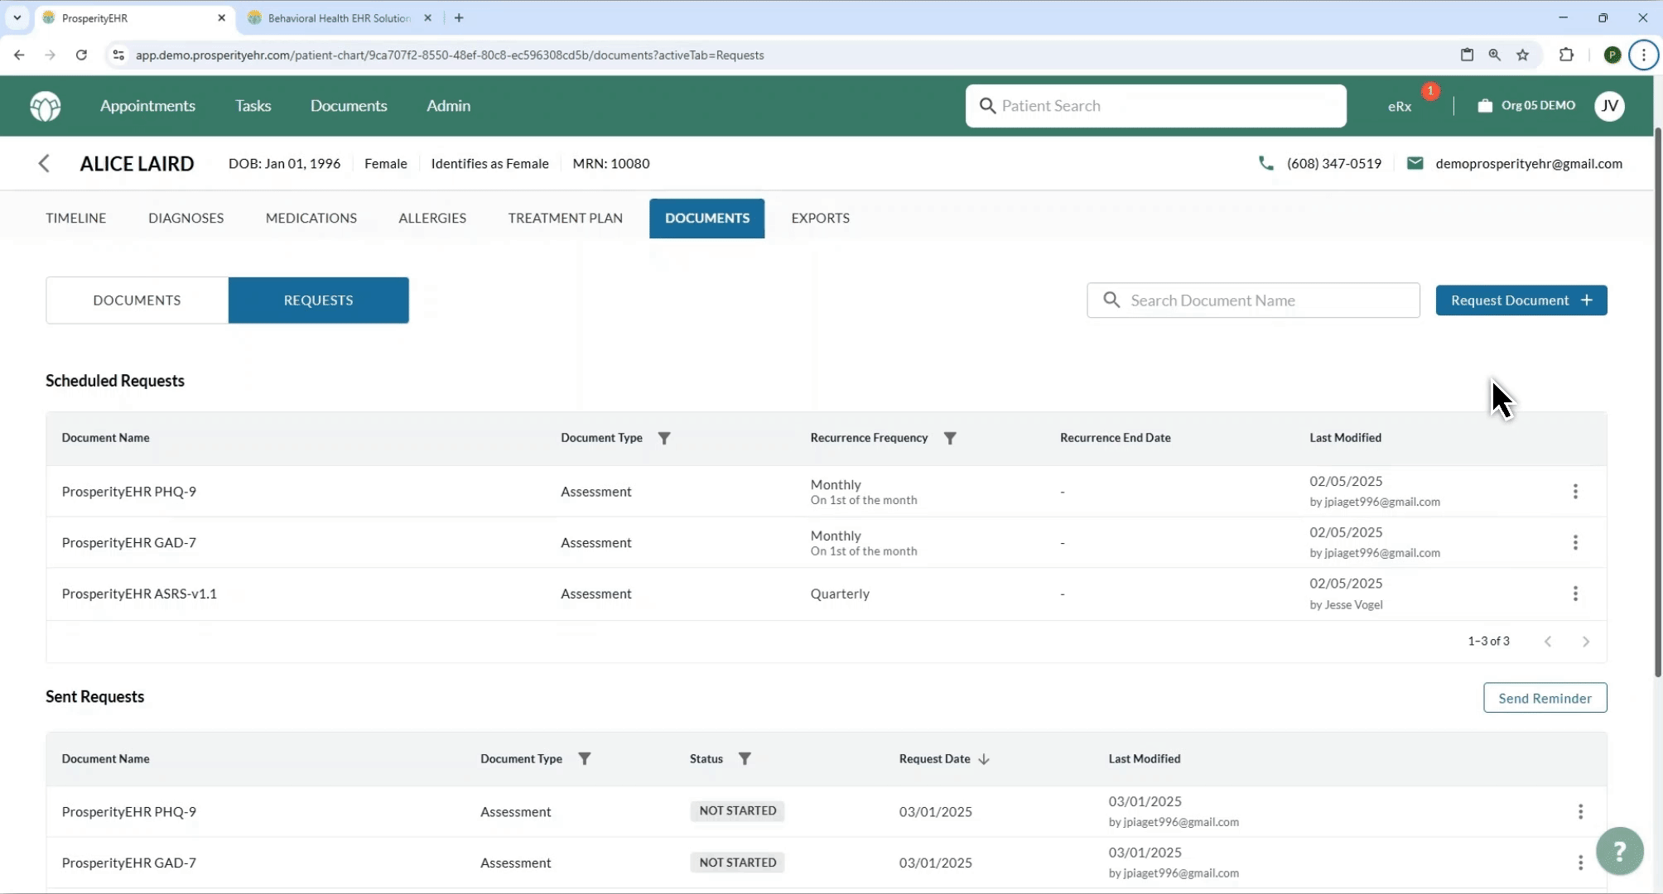Switch to the DOCUMENTS sub-tab
1663x894 pixels.
pos(137,300)
